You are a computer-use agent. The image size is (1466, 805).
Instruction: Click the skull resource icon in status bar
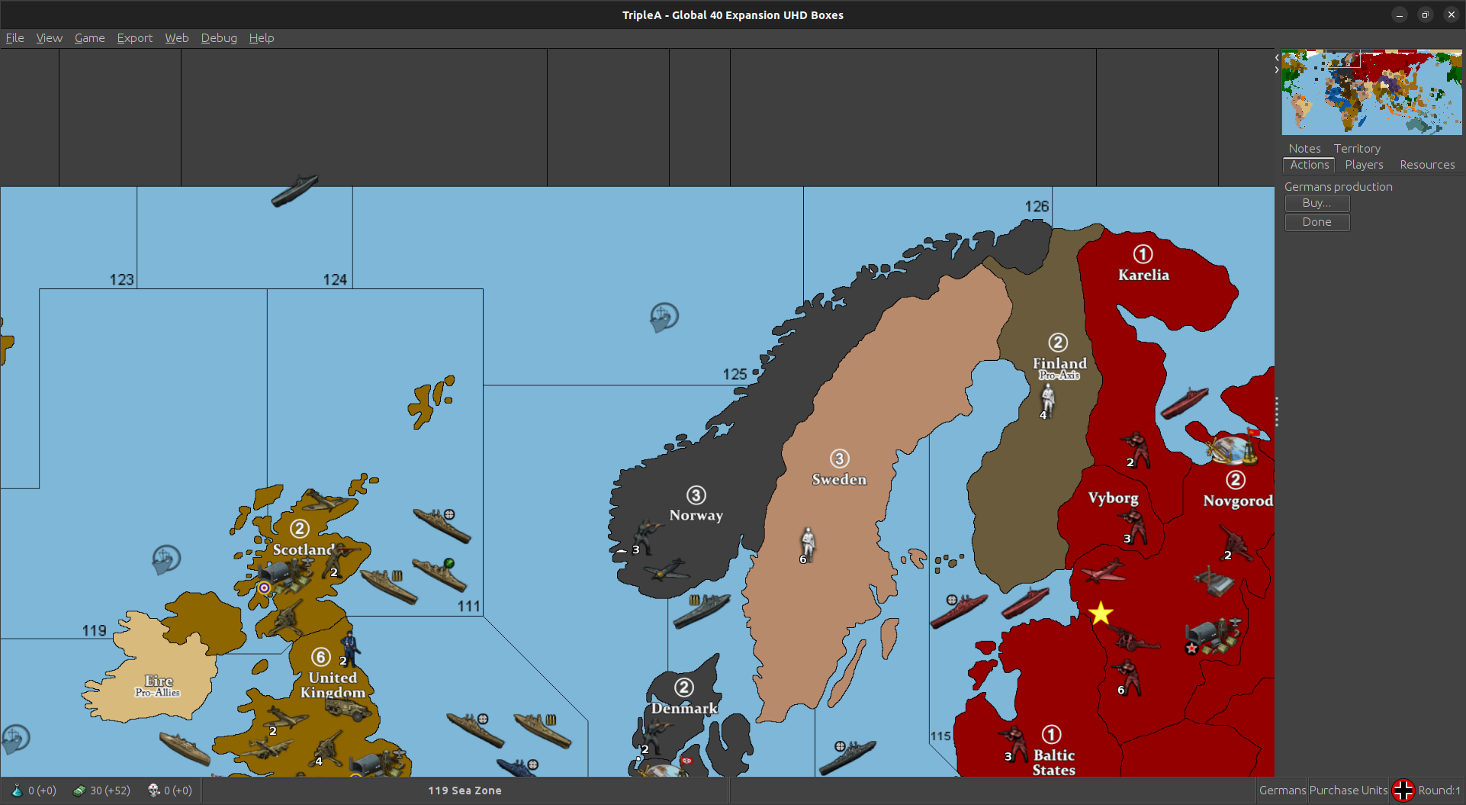pyautogui.click(x=153, y=791)
